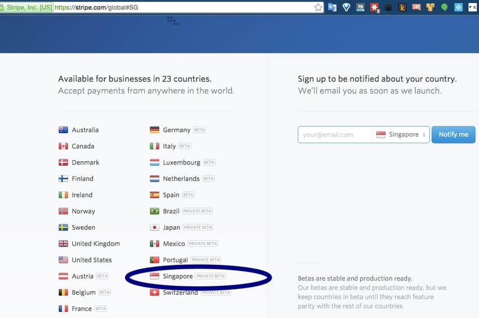This screenshot has height=318, width=479.
Task: Click the Brazil flag icon
Action: [x=154, y=211]
